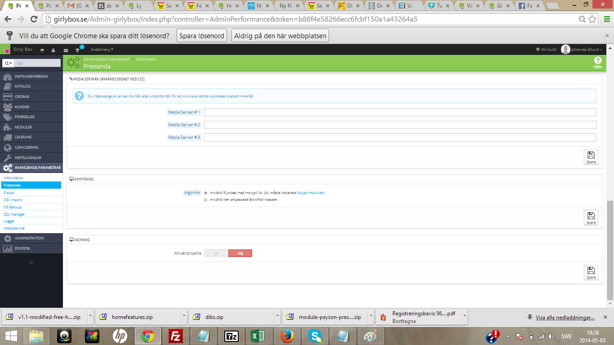Click Aldrig på den här webbplatsen button

(280, 36)
